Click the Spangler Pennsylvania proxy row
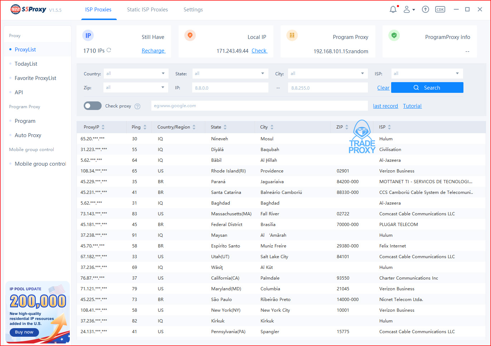The height and width of the screenshot is (346, 491). (x=281, y=331)
